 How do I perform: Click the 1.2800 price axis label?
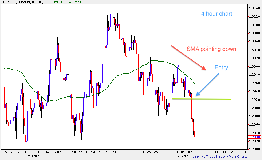point(254,149)
